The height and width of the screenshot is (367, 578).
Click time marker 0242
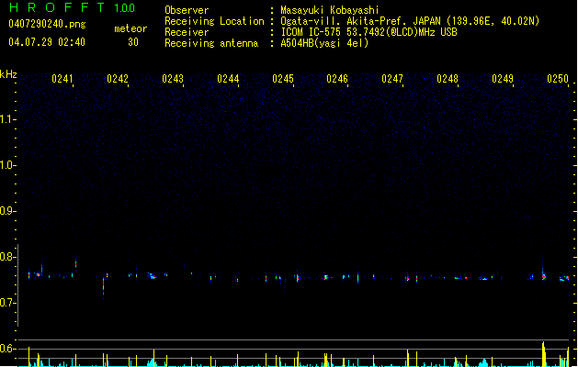click(x=118, y=79)
